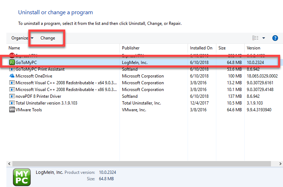Select the GoToMyPC program entry name
This screenshot has height=187, width=283.
pyautogui.click(x=26, y=63)
